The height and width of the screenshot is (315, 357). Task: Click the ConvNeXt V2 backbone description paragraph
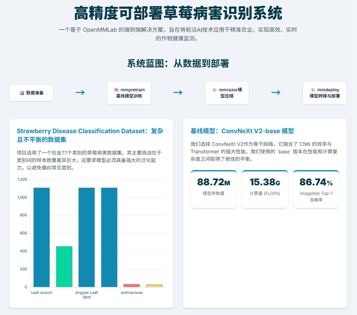[x=264, y=151]
